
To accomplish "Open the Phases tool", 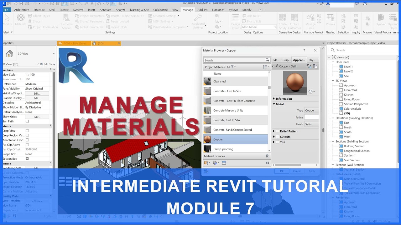I will click(x=330, y=20).
